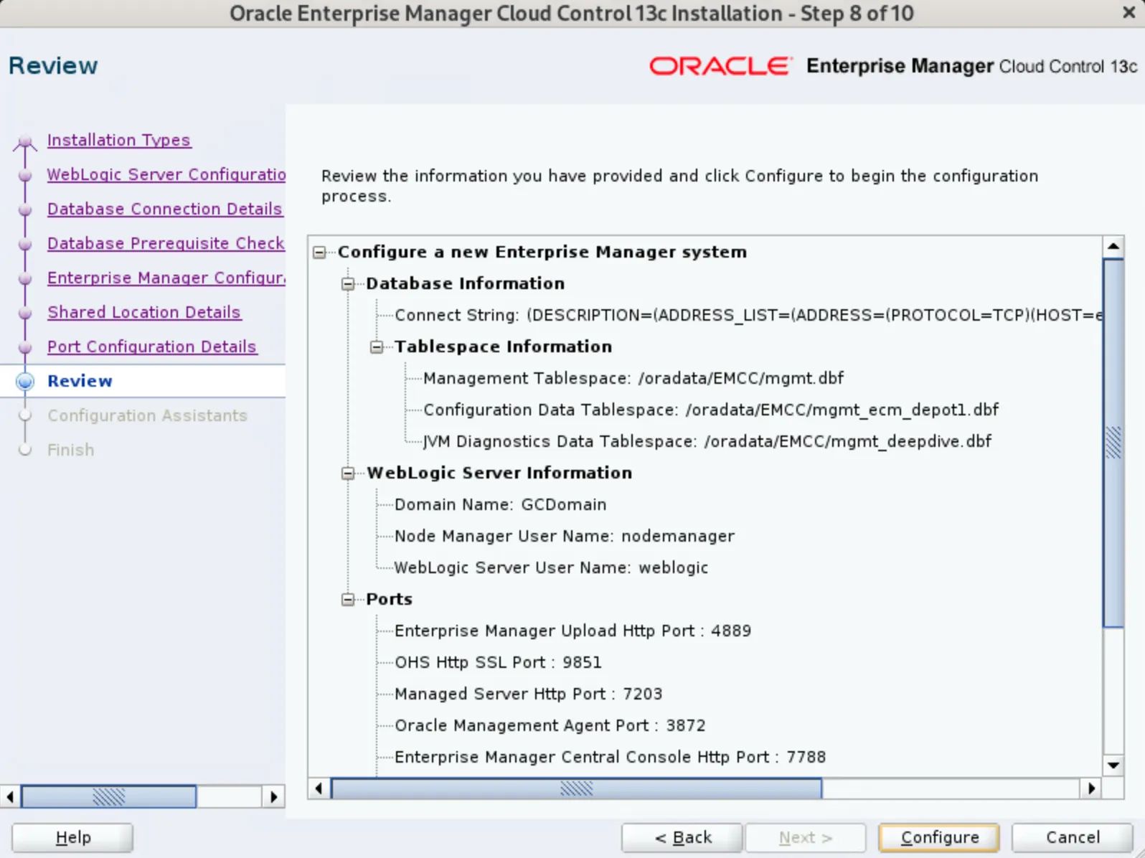This screenshot has width=1145, height=858.
Task: Click the Installation Types step bullet icon
Action: 25,141
